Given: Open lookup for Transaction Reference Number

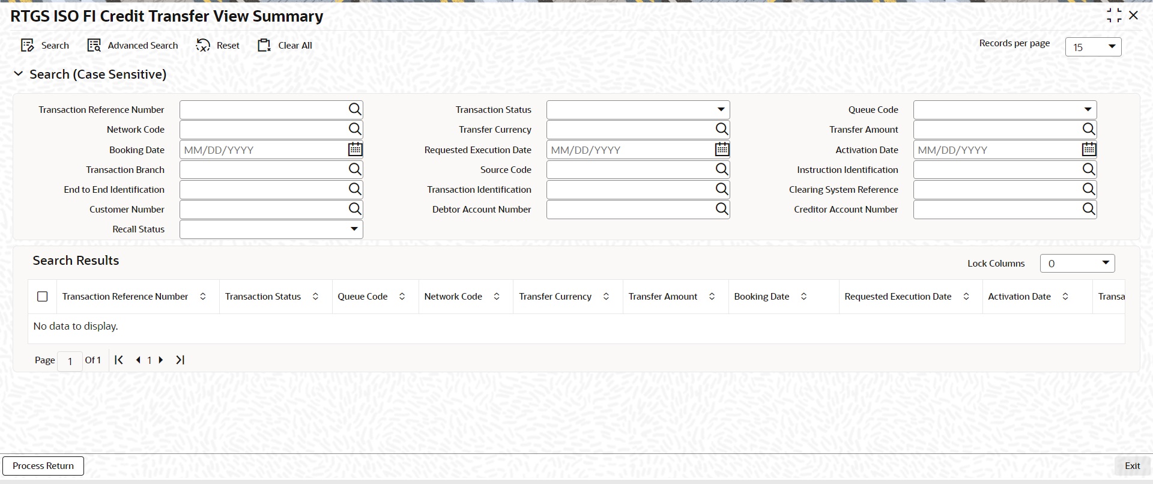Looking at the screenshot, I should (x=355, y=109).
